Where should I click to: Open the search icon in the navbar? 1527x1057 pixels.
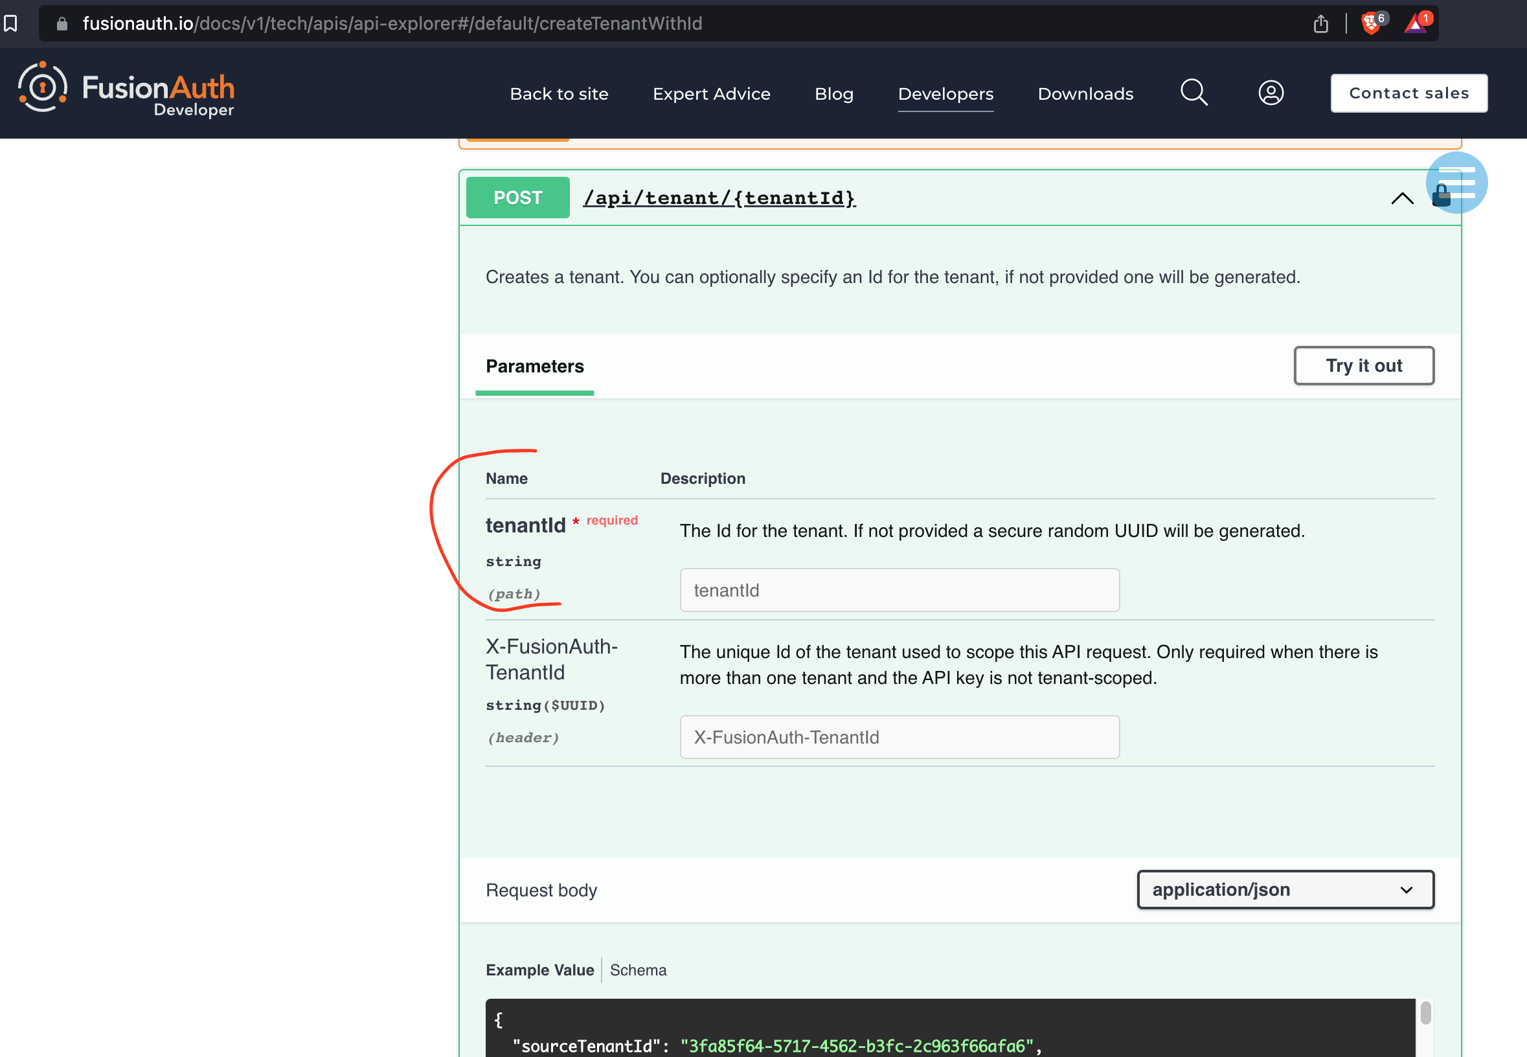pyautogui.click(x=1193, y=93)
